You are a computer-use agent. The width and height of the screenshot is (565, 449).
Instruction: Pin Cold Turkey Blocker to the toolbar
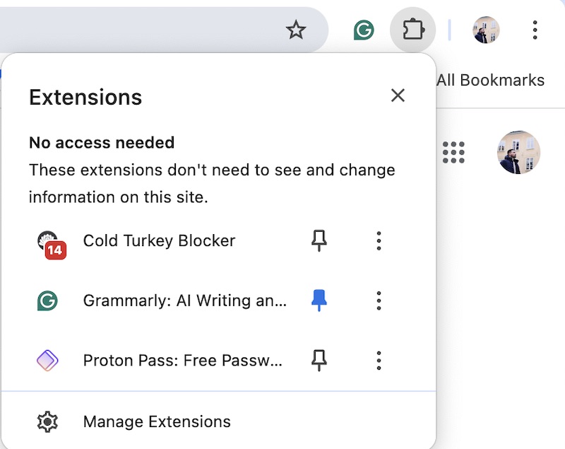(318, 240)
